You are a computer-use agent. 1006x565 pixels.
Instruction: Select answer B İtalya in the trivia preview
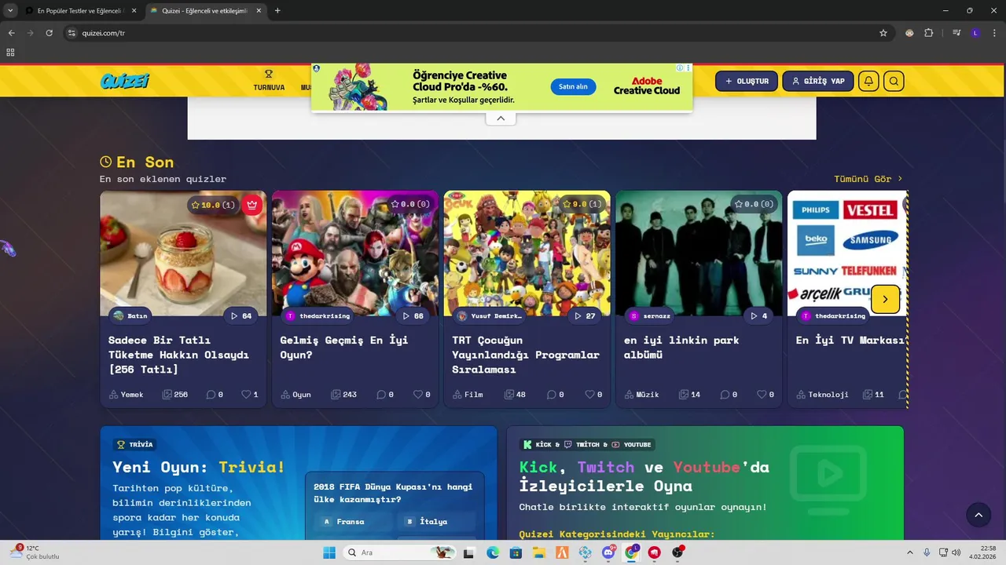(x=435, y=521)
